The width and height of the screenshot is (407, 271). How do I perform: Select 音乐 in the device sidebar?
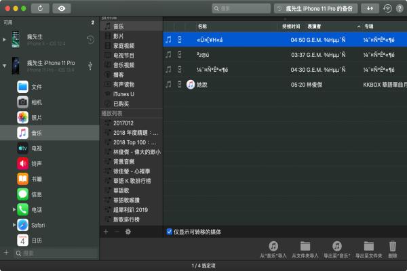[50, 133]
